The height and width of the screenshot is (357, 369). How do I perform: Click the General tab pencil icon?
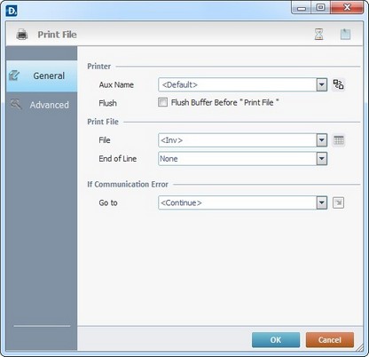click(14, 75)
